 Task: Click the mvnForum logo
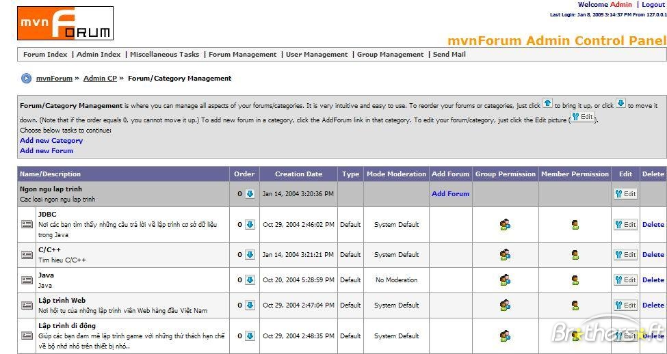point(66,23)
